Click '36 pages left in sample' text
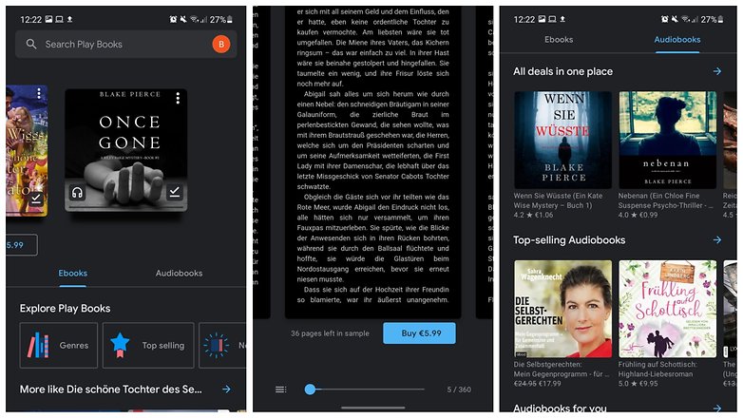The width and height of the screenshot is (743, 418). 330,333
